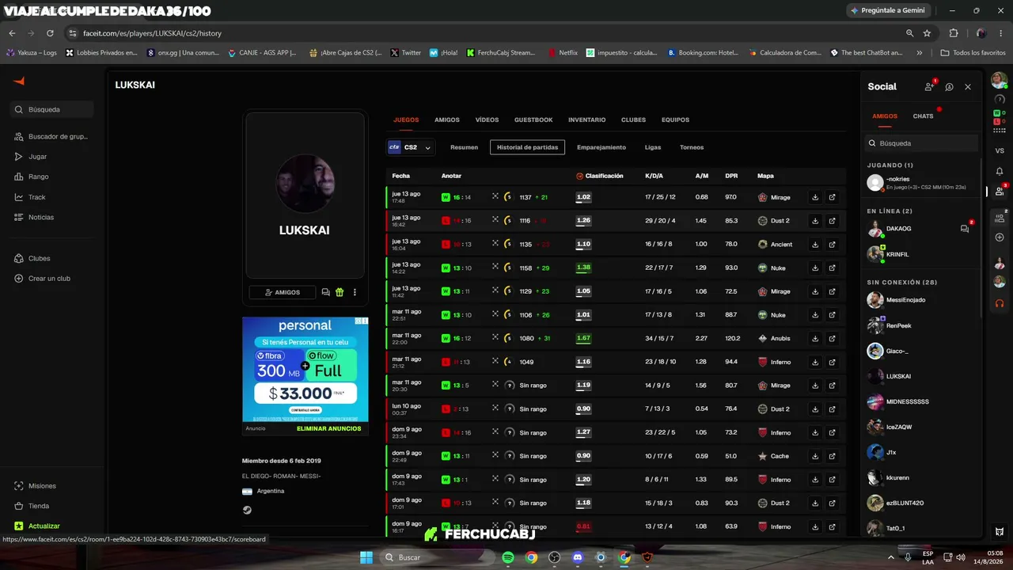Select the Resumen sub-tab
The height and width of the screenshot is (570, 1013).
[x=464, y=147]
